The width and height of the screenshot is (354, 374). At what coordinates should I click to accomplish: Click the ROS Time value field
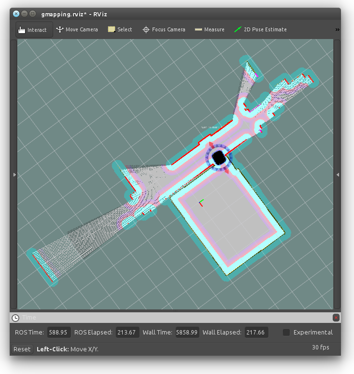click(59, 333)
